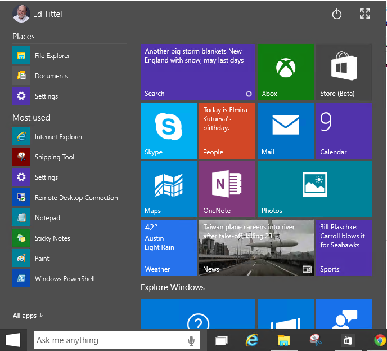Click the power button icon
387x351 pixels.
coord(336,14)
